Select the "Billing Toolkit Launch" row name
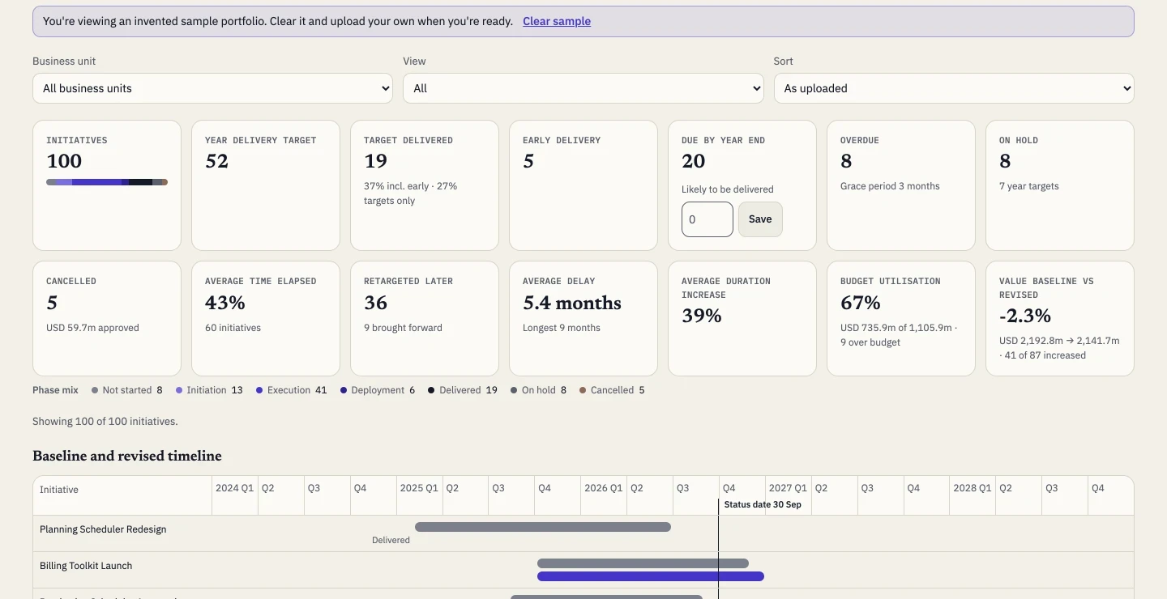The image size is (1167, 599). point(86,566)
